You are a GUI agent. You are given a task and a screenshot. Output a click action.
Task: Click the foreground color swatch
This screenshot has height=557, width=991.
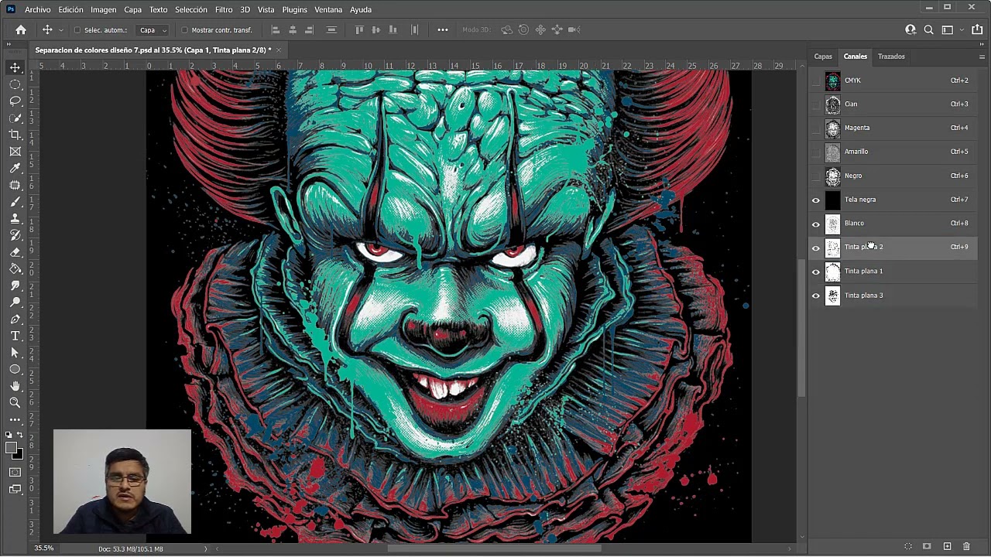(x=12, y=448)
